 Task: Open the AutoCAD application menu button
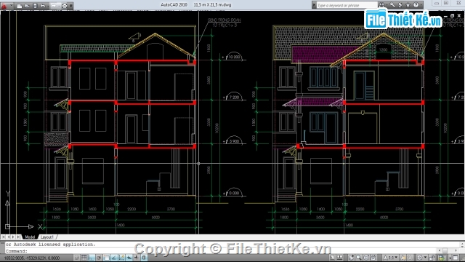[x=4, y=5]
